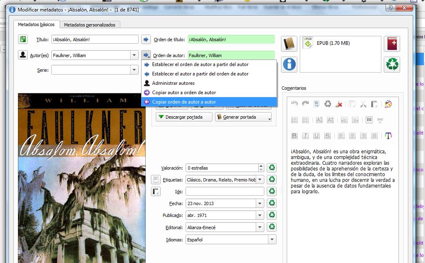Toggle italic formatting

pyautogui.click(x=305, y=136)
